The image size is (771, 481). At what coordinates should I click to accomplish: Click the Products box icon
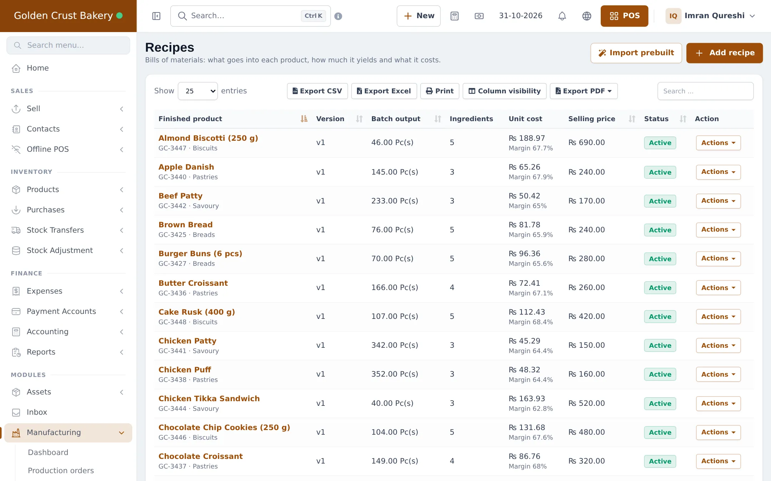pyautogui.click(x=16, y=190)
